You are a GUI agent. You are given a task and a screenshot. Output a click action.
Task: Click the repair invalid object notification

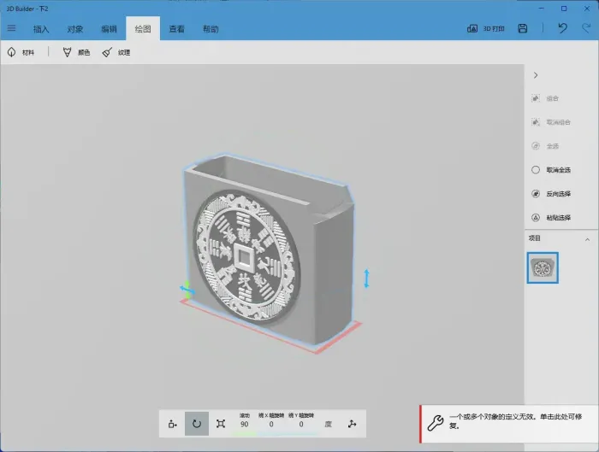[x=509, y=424]
